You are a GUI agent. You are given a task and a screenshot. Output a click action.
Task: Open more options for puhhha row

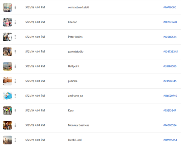tap(15, 81)
